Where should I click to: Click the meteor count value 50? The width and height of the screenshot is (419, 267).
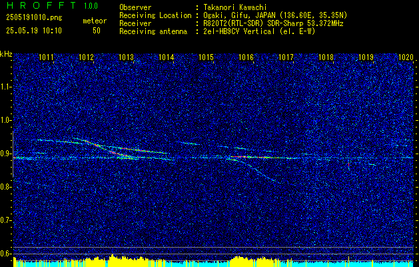point(97,31)
